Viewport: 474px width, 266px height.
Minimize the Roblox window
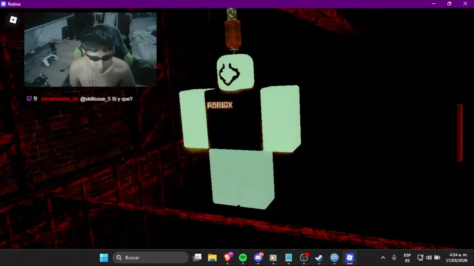click(434, 4)
